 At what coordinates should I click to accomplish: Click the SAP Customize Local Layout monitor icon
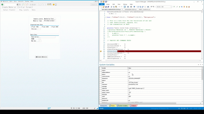pyautogui.click(x=56, y=4)
